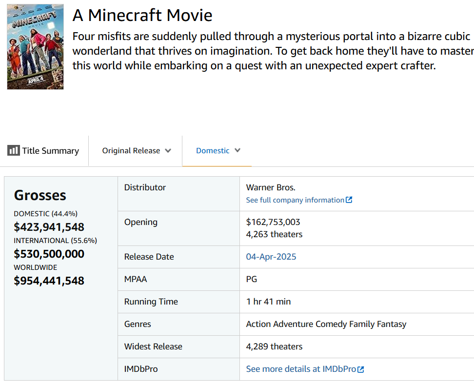Click the 4,289 theaters widest release value
474x387 pixels.
pyautogui.click(x=274, y=346)
